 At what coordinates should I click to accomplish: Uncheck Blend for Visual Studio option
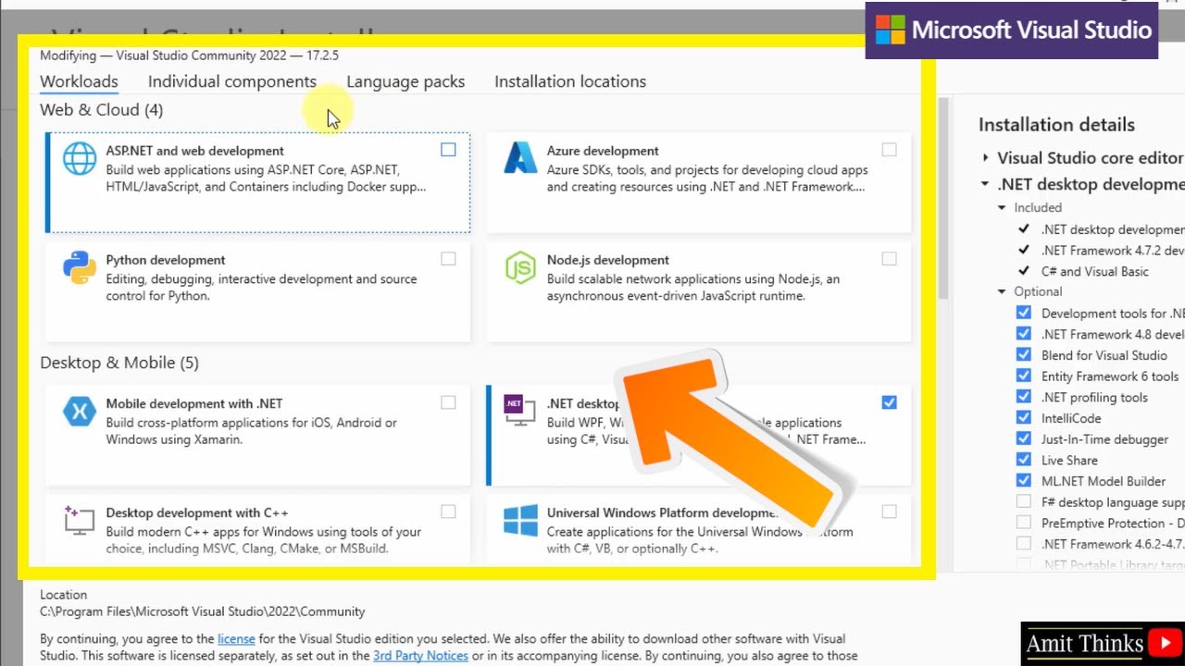1023,355
